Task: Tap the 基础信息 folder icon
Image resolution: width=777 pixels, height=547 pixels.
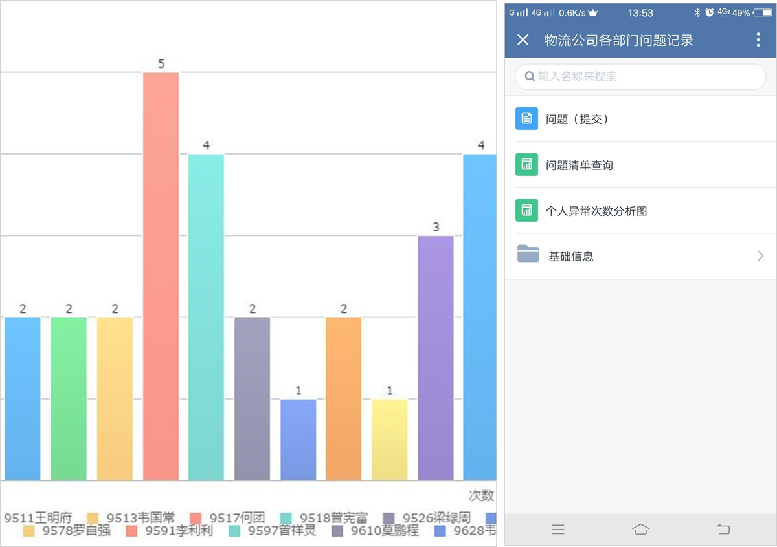Action: (528, 254)
